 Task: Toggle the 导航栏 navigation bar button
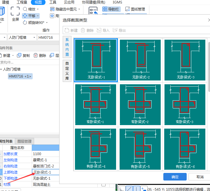click(111, 9)
